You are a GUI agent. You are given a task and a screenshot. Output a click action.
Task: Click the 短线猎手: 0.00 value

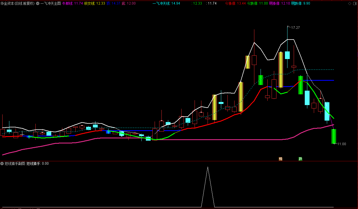tap(38, 164)
